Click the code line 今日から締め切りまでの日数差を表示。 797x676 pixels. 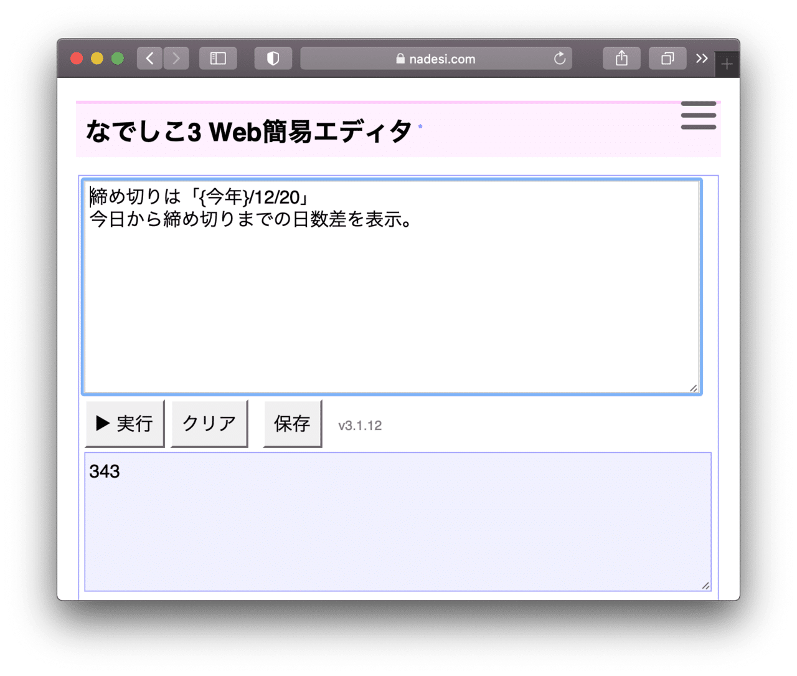(x=250, y=219)
